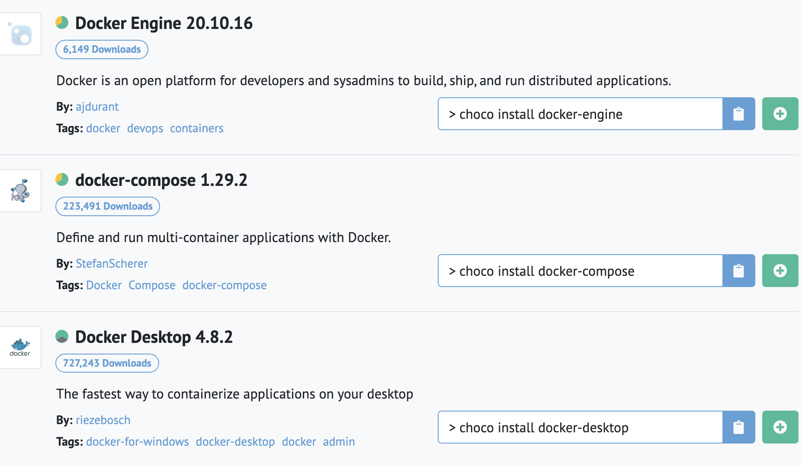Filter by the docker-for-windows tag
The width and height of the screenshot is (802, 466).
(137, 442)
